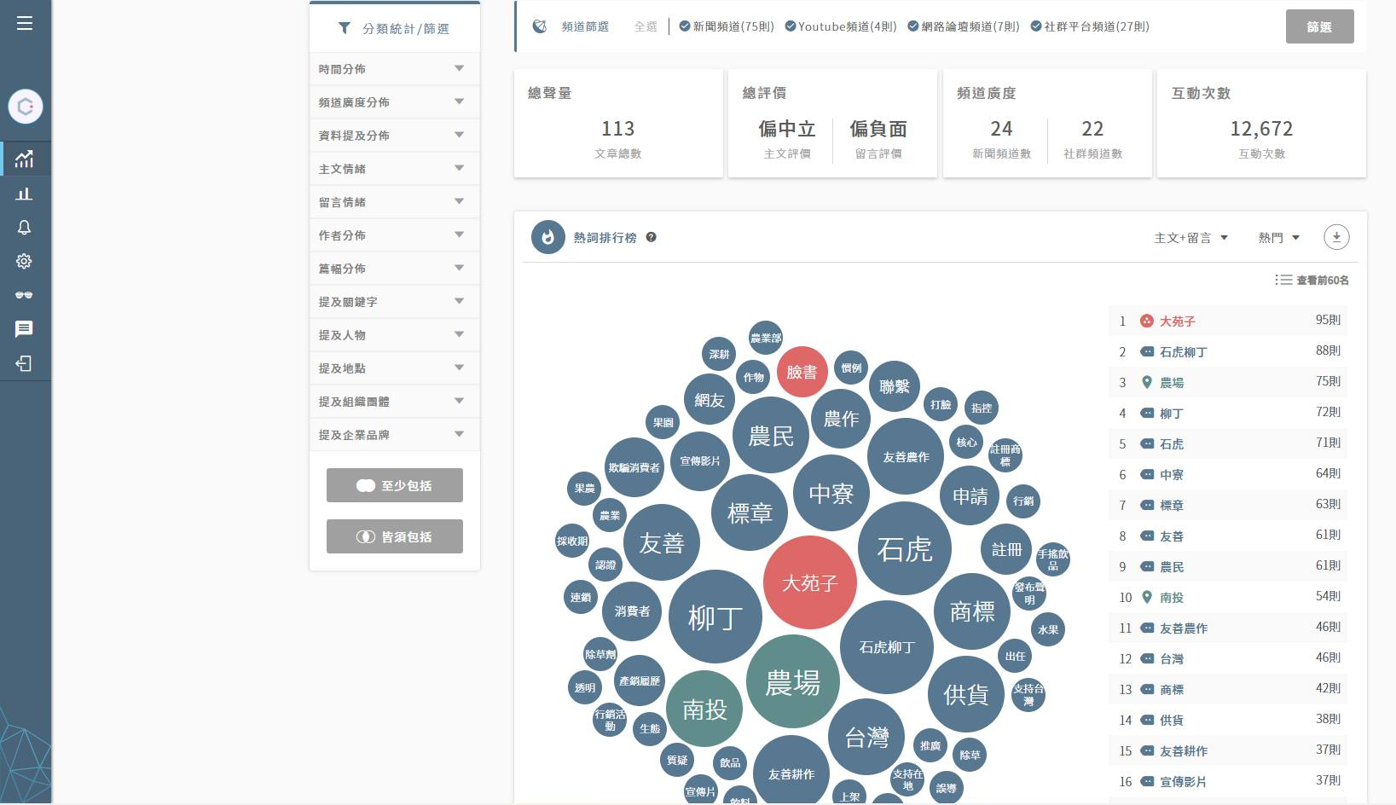Click the 至少包括 button
This screenshot has width=1396, height=805.
pos(395,485)
